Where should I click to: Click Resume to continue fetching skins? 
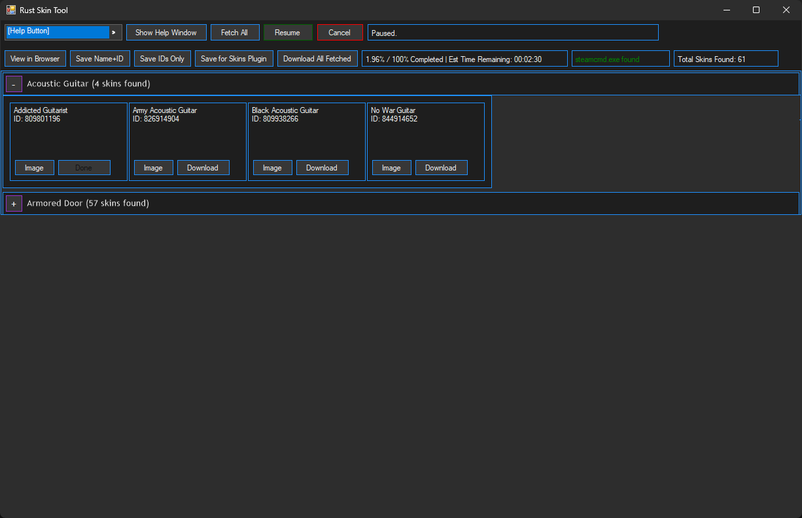pyautogui.click(x=288, y=32)
